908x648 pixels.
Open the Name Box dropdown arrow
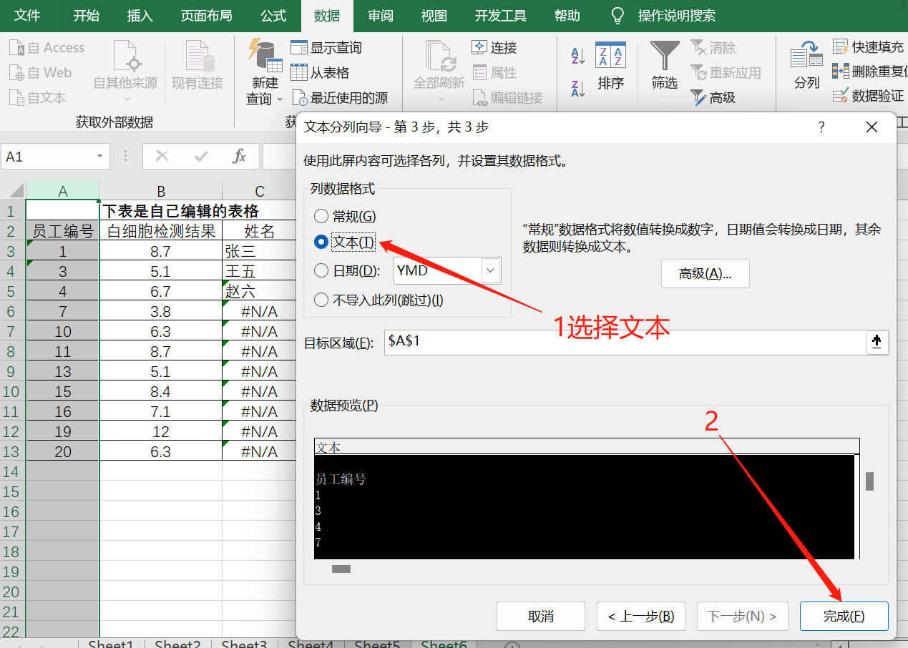[x=99, y=157]
